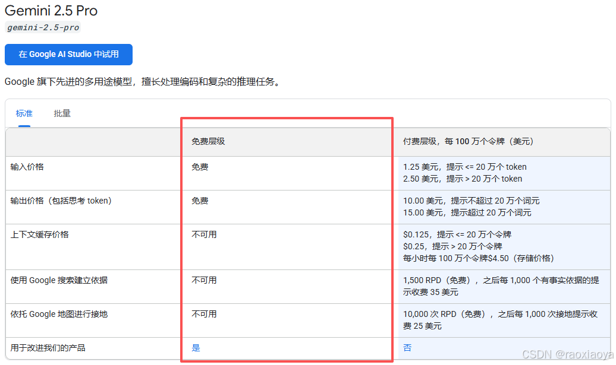Click the 在 Google AI Studio 中试用 button
This screenshot has width=616, height=365.
point(68,55)
